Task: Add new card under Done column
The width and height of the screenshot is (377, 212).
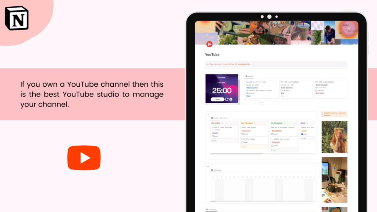Action: pyautogui.click(x=304, y=139)
